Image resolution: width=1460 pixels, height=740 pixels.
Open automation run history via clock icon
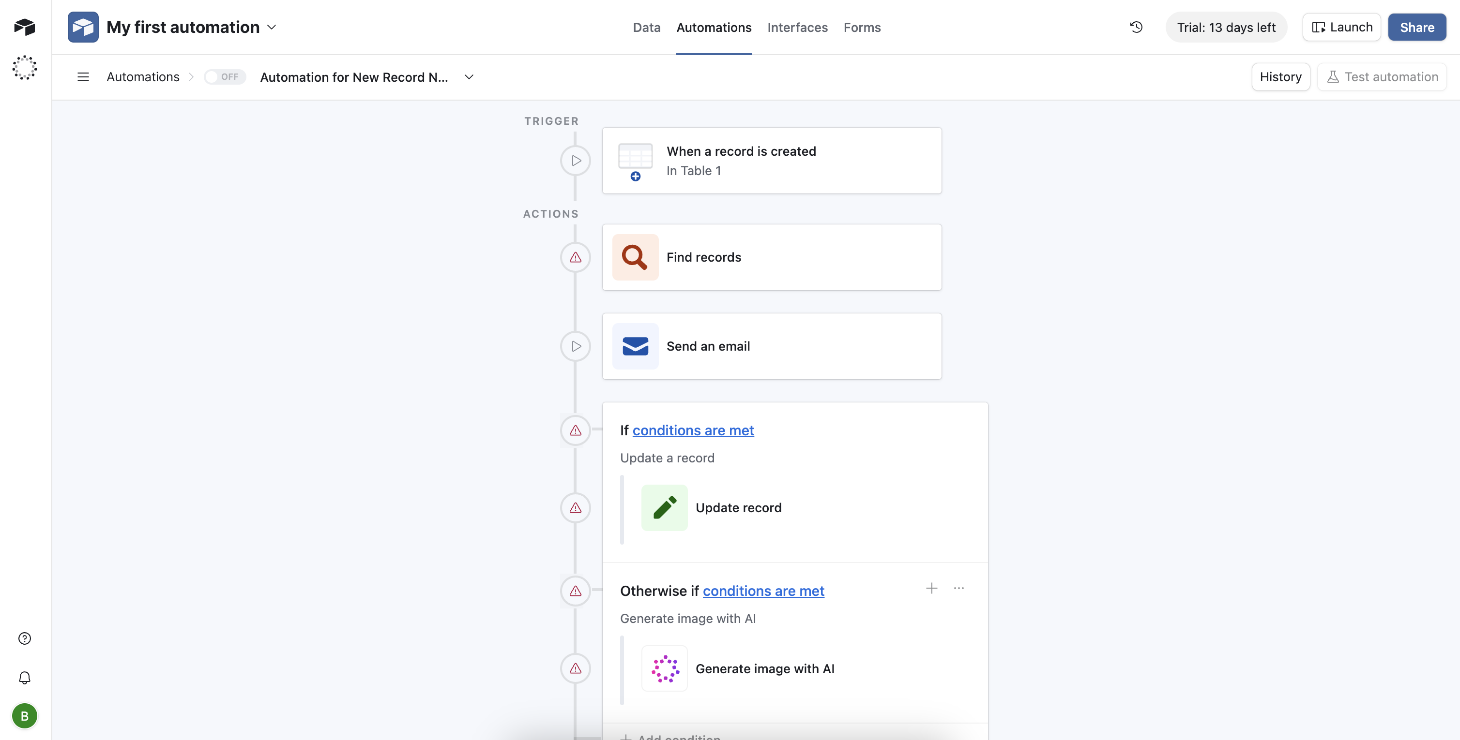[1136, 27]
